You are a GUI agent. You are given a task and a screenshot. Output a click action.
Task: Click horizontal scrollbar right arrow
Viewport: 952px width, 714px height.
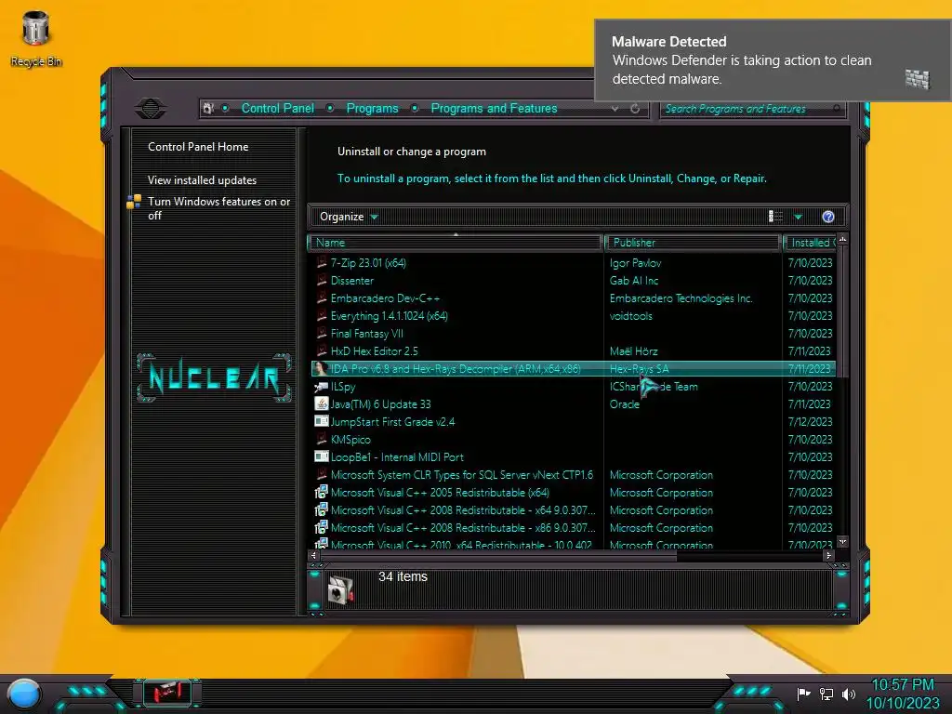click(828, 555)
